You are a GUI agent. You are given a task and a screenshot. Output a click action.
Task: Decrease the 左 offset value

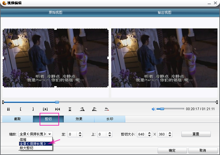80,136
